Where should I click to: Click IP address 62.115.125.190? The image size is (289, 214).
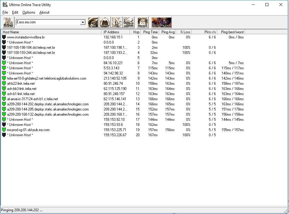(x=115, y=89)
